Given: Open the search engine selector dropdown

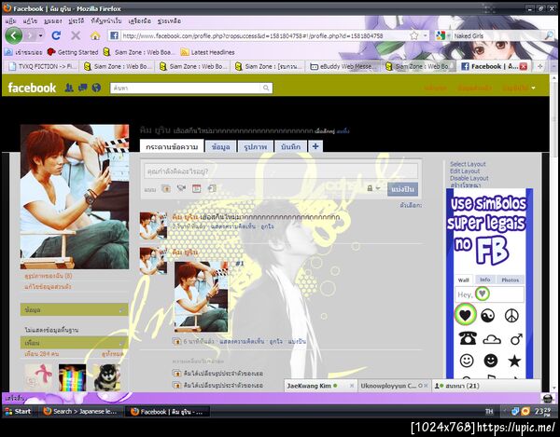Looking at the screenshot, I should pos(442,35).
